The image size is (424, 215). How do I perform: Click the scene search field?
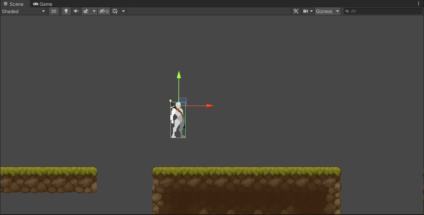tap(382, 11)
